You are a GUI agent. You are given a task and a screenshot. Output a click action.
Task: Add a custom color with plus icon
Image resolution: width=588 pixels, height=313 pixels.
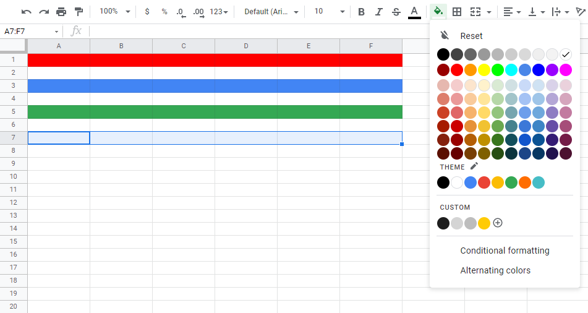[498, 223]
